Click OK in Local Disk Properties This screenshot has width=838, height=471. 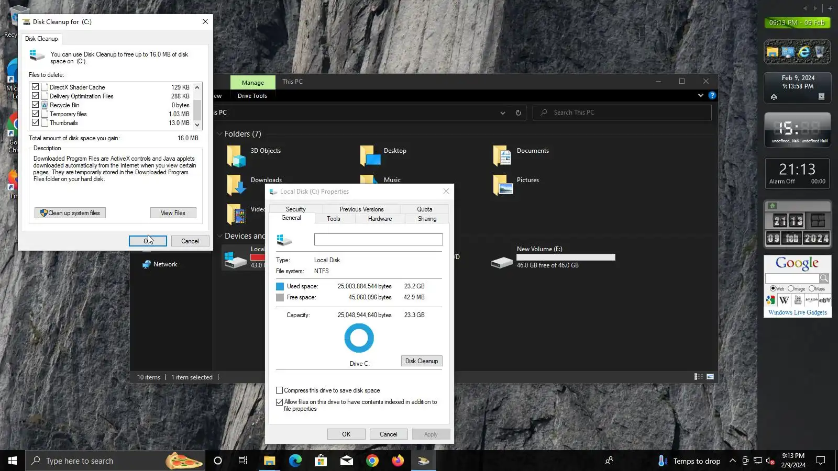(x=346, y=434)
